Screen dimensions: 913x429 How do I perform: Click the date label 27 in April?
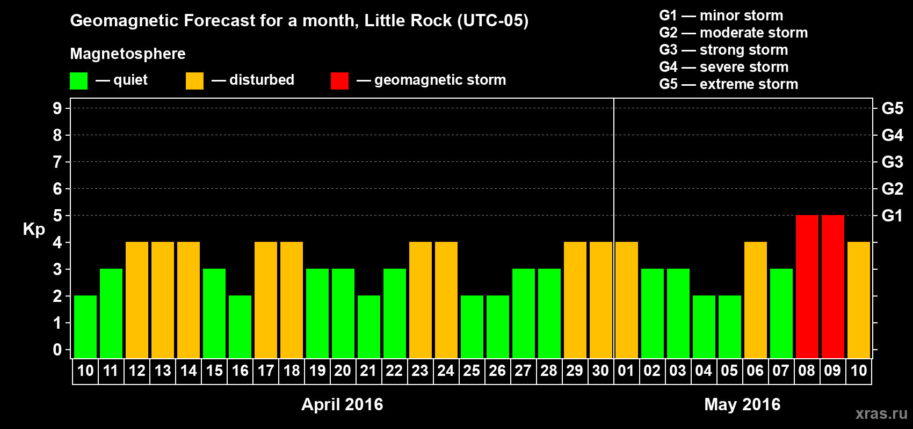[524, 371]
